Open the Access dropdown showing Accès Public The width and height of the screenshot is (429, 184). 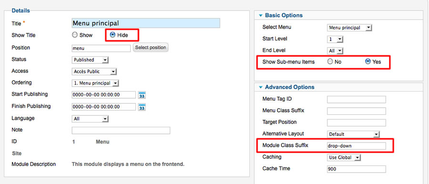pos(94,72)
